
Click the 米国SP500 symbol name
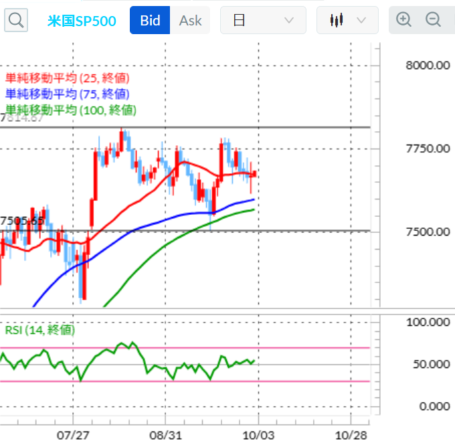[x=82, y=21]
